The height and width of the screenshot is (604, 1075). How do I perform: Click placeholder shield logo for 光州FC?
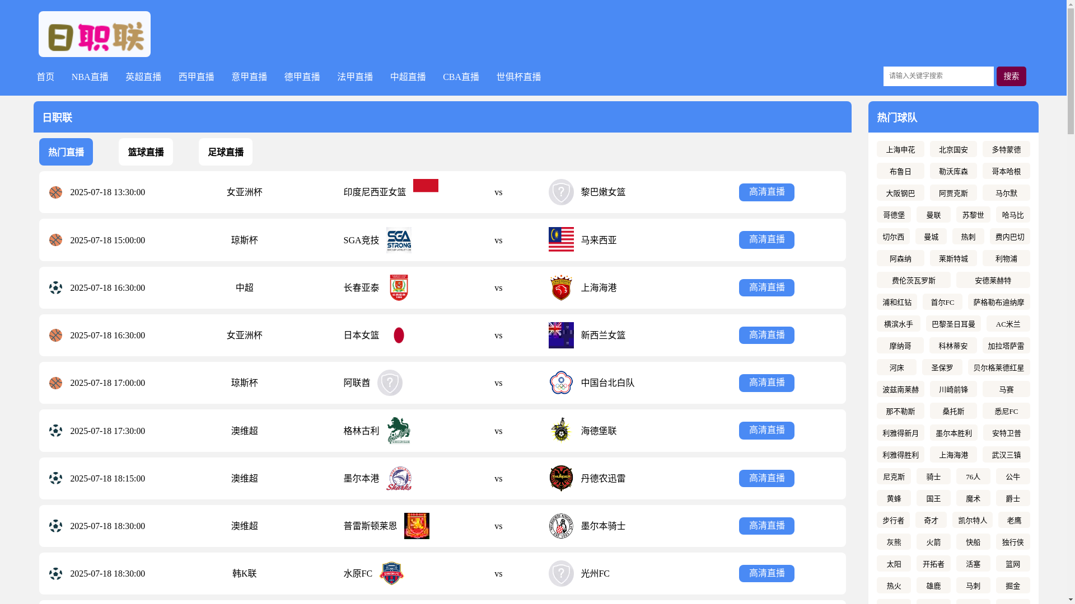point(561,573)
